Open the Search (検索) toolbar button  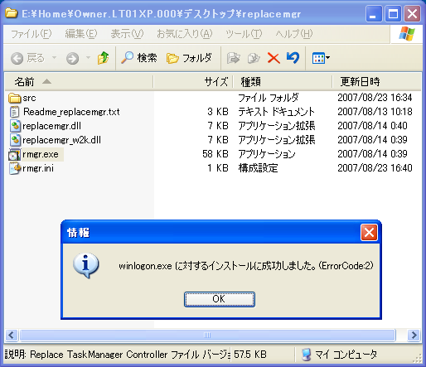139,58
